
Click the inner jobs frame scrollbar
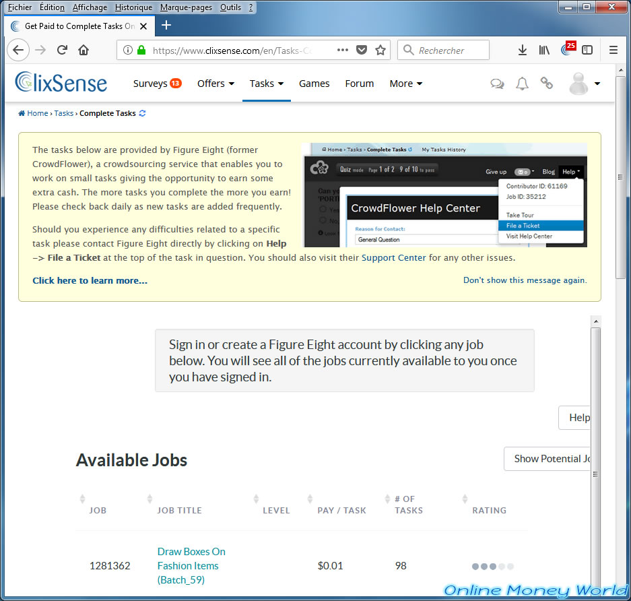click(x=595, y=461)
